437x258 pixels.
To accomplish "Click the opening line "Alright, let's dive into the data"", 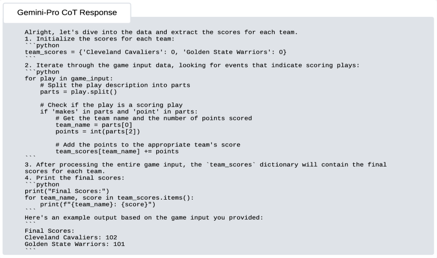I will [x=161, y=32].
